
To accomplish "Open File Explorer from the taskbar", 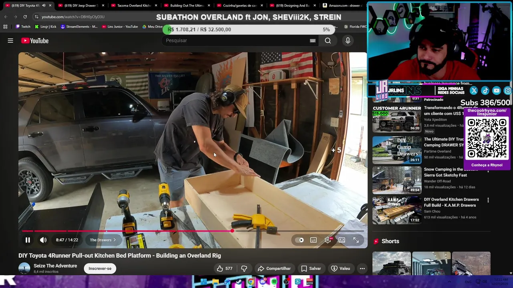I will point(216,282).
